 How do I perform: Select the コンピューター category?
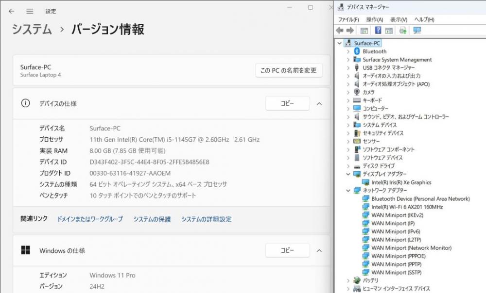[375, 108]
